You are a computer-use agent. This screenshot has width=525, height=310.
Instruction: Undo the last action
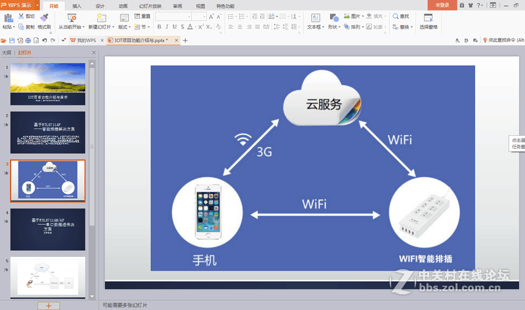(x=45, y=41)
